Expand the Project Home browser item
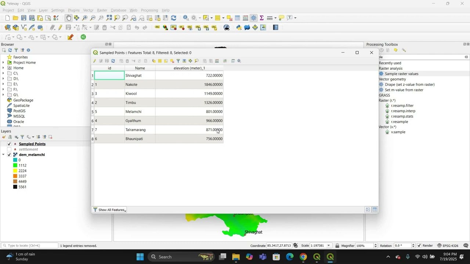 point(3,63)
